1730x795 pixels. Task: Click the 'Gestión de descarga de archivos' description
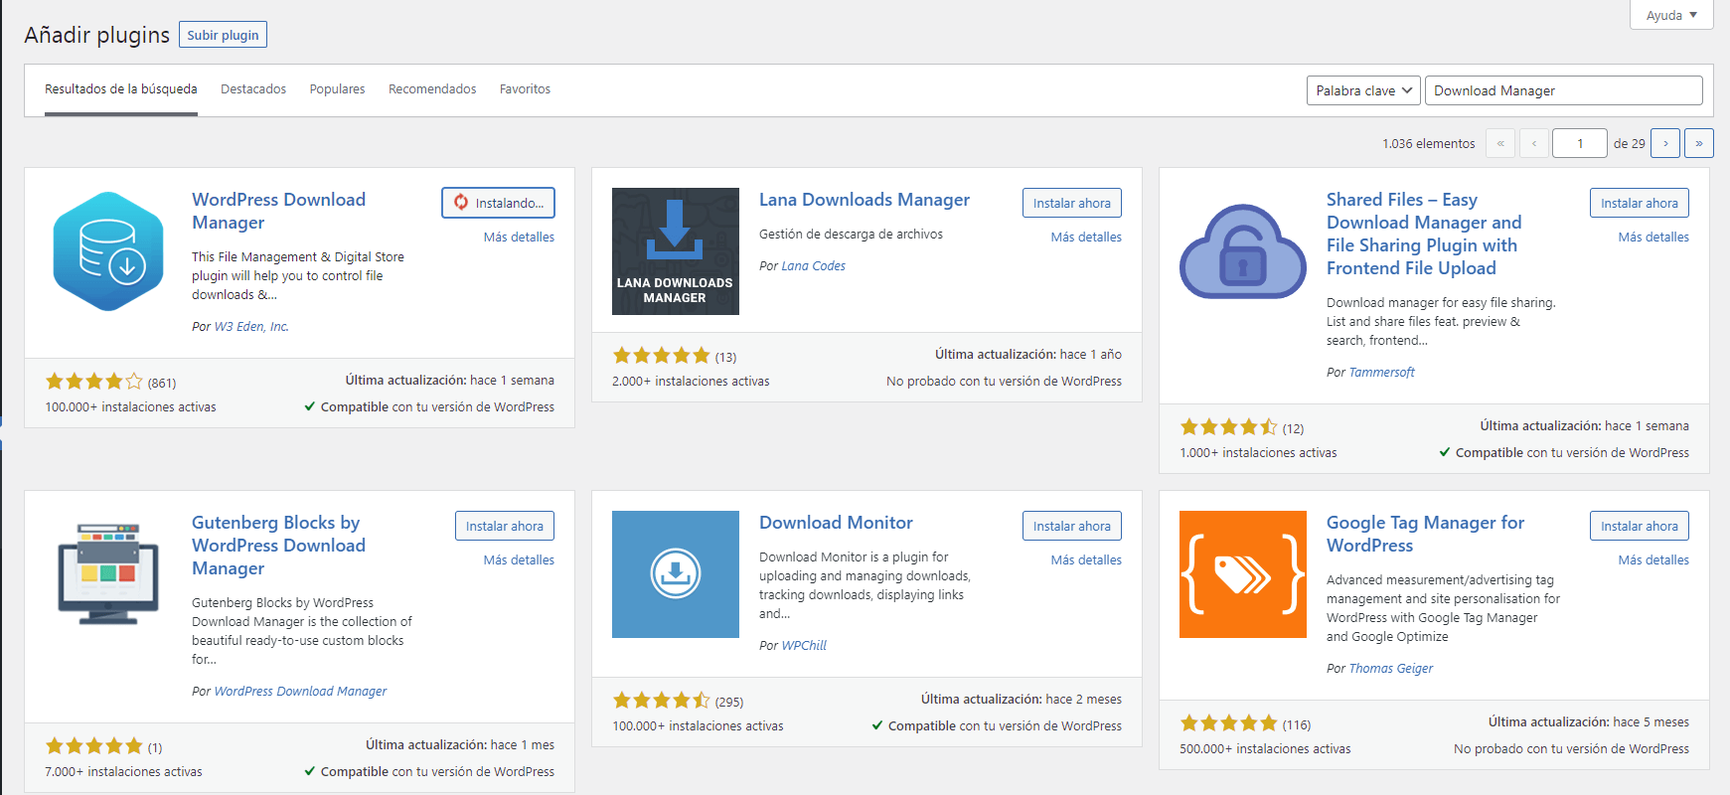(x=851, y=235)
